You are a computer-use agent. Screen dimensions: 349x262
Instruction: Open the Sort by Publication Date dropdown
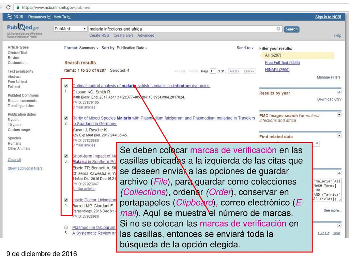tap(124, 48)
